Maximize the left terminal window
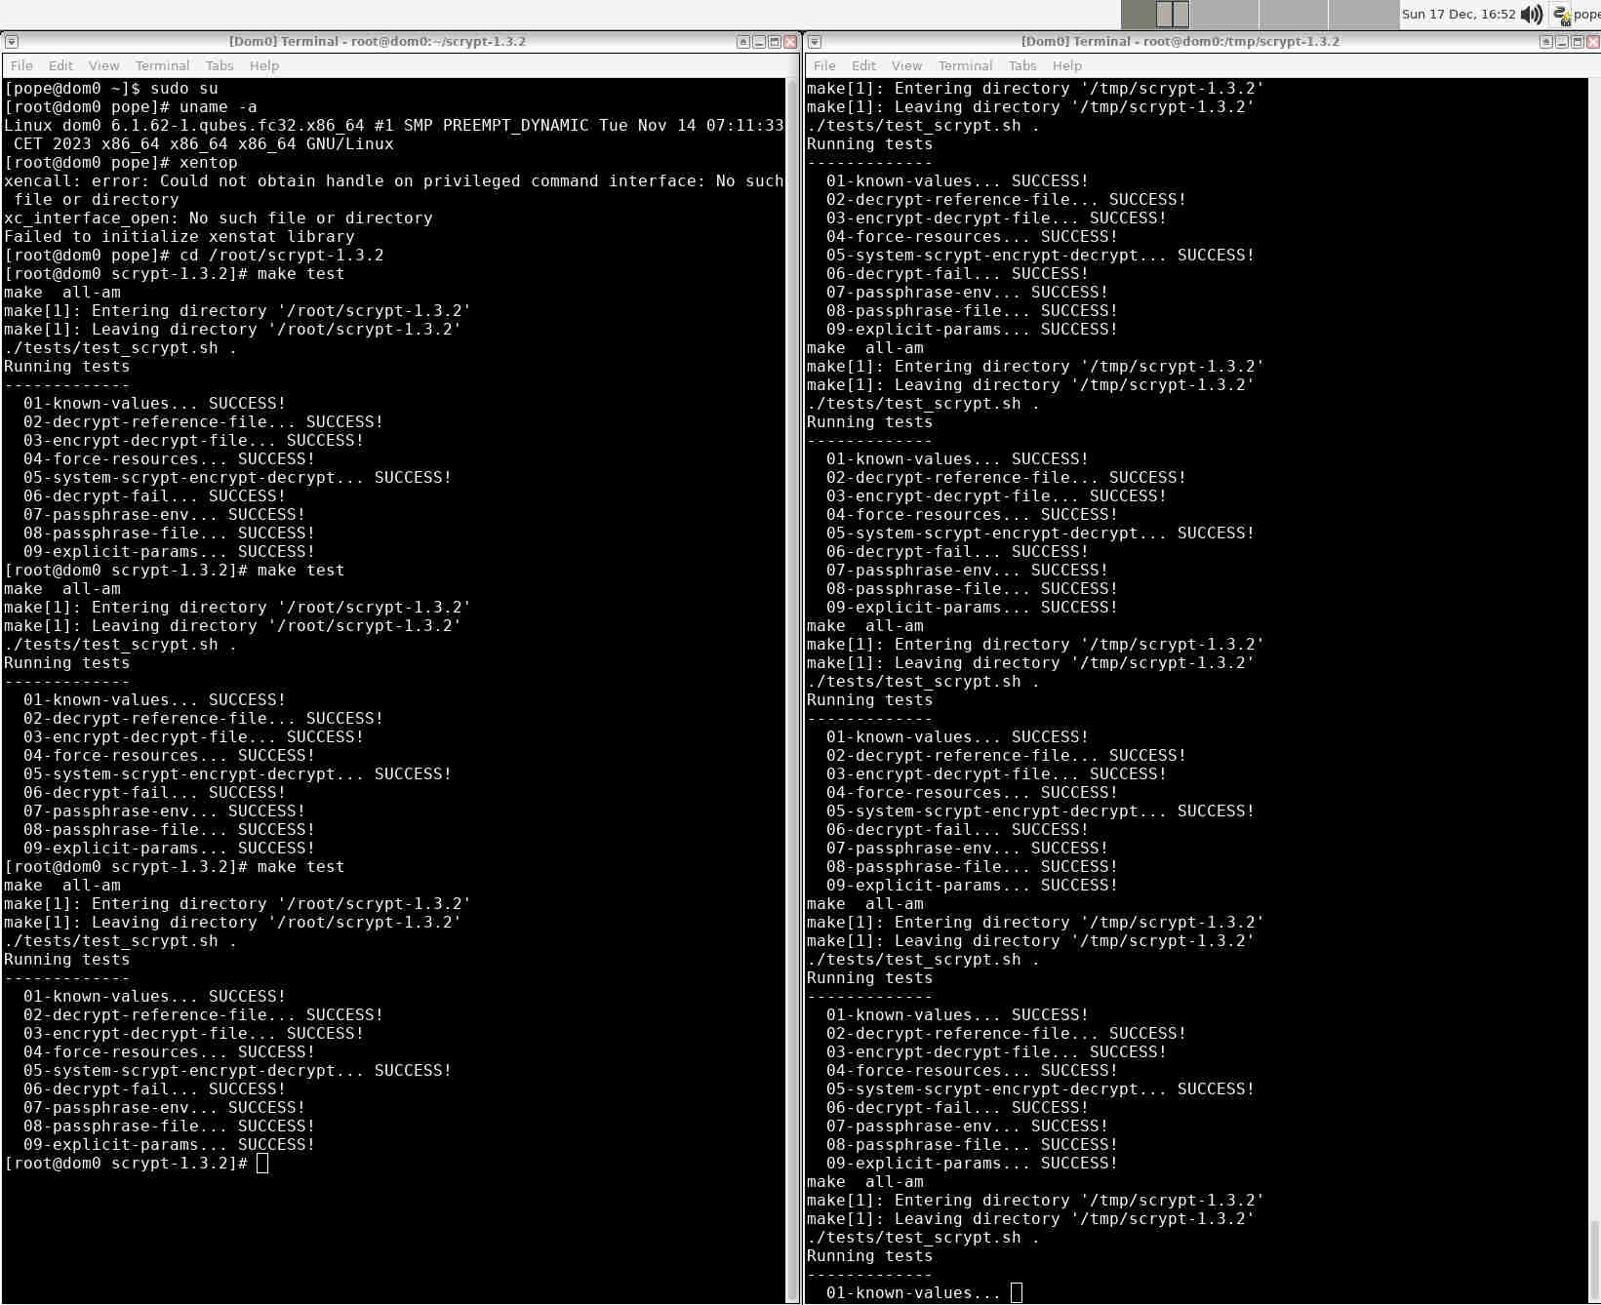The width and height of the screenshot is (1601, 1305). (775, 42)
